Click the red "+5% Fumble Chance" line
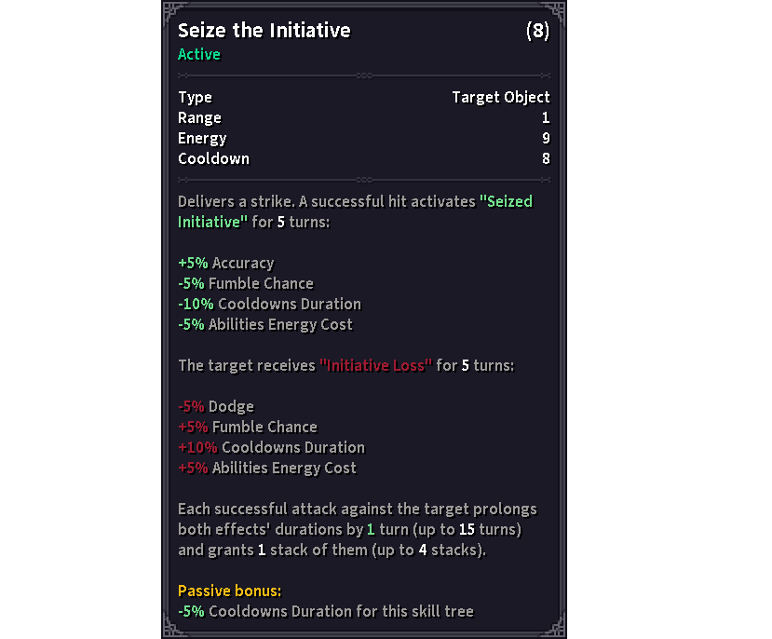The width and height of the screenshot is (772, 639). click(x=248, y=427)
